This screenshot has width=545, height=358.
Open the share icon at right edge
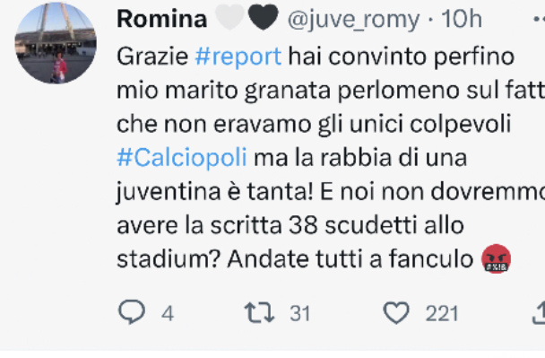[540, 312]
